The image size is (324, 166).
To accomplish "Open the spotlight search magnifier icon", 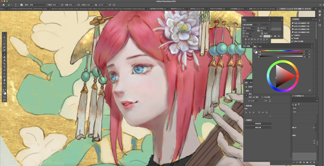I will pos(321,4).
